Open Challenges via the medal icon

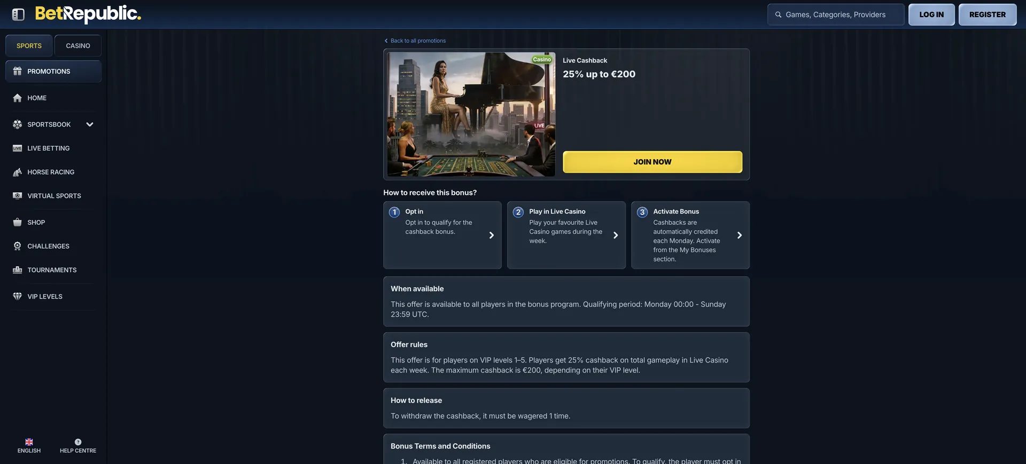pos(18,246)
